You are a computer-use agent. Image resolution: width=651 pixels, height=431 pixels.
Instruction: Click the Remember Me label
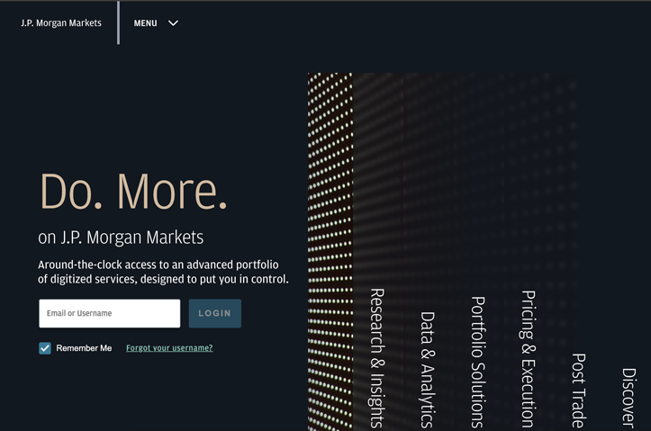(84, 348)
